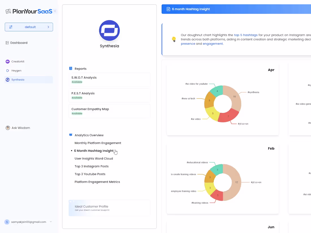Collapse the sidebar with the chevron near logo

[55, 11]
